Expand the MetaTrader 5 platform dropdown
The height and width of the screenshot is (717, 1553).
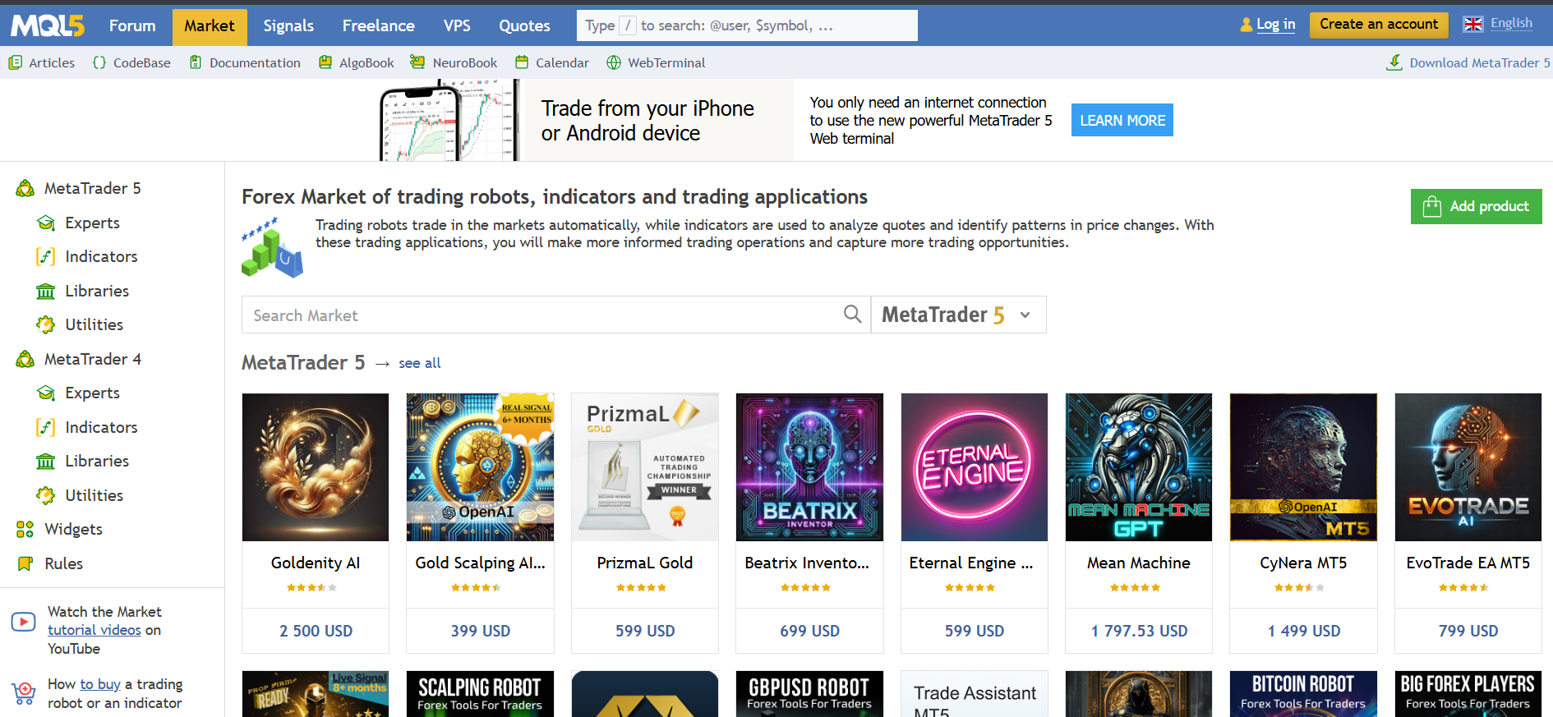point(958,315)
